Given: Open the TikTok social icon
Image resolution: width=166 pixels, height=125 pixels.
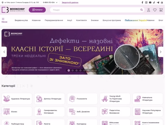Looking at the screenshot, I should point(154,2).
